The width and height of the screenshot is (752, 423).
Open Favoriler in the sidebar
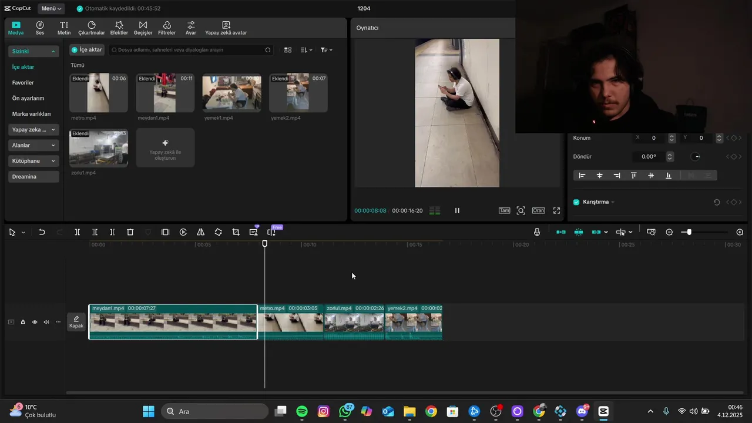click(23, 83)
